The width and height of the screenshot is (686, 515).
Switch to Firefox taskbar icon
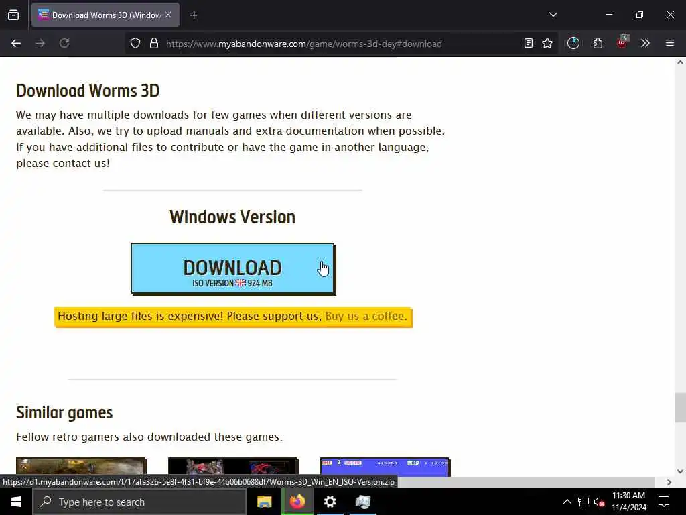[297, 502]
